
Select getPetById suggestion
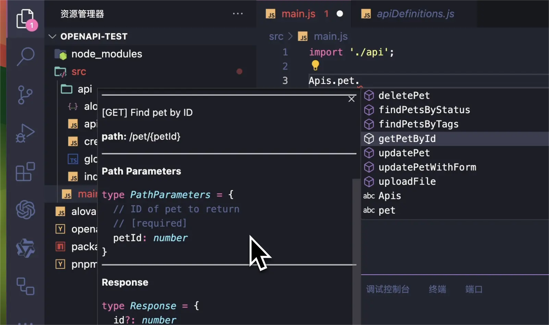click(x=455, y=139)
